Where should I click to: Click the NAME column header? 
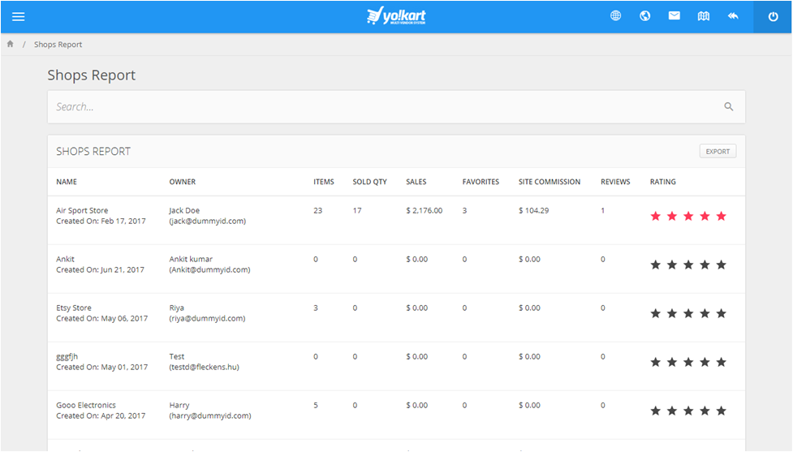point(67,182)
